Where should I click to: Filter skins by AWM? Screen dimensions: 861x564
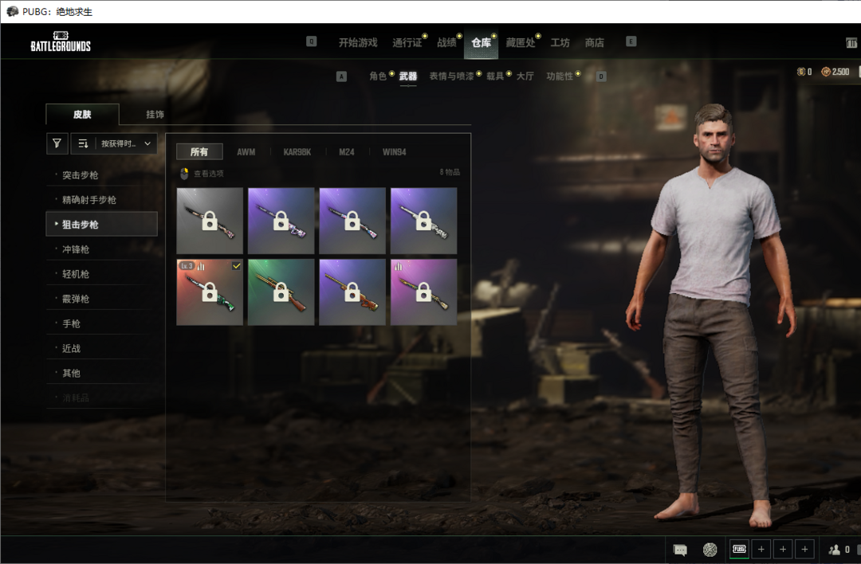coord(246,152)
